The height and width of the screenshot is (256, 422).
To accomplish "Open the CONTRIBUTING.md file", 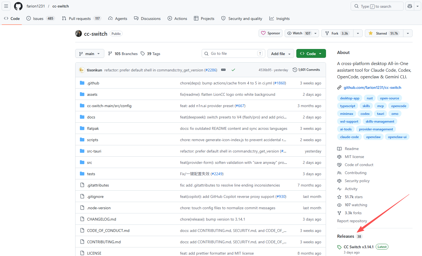I will pyautogui.click(x=104, y=242).
